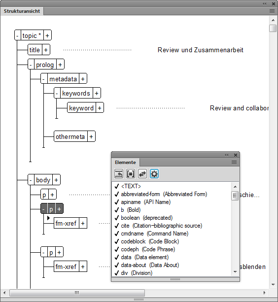Click the horizontal scrollbar thumb in structure view
This screenshot has width=278, height=302.
tap(77, 293)
